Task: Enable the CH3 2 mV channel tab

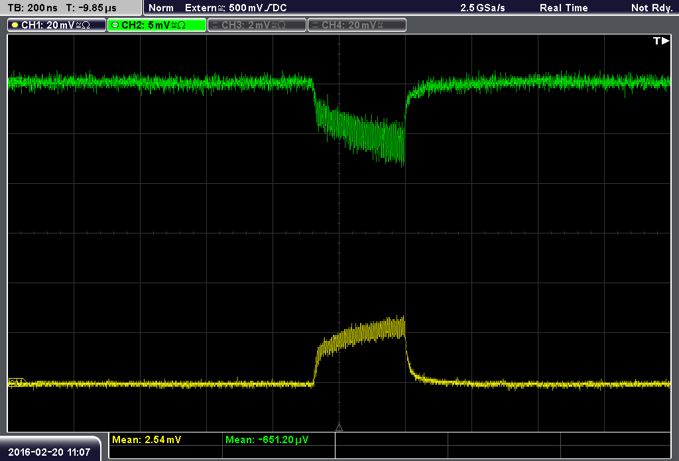Action: [257, 25]
